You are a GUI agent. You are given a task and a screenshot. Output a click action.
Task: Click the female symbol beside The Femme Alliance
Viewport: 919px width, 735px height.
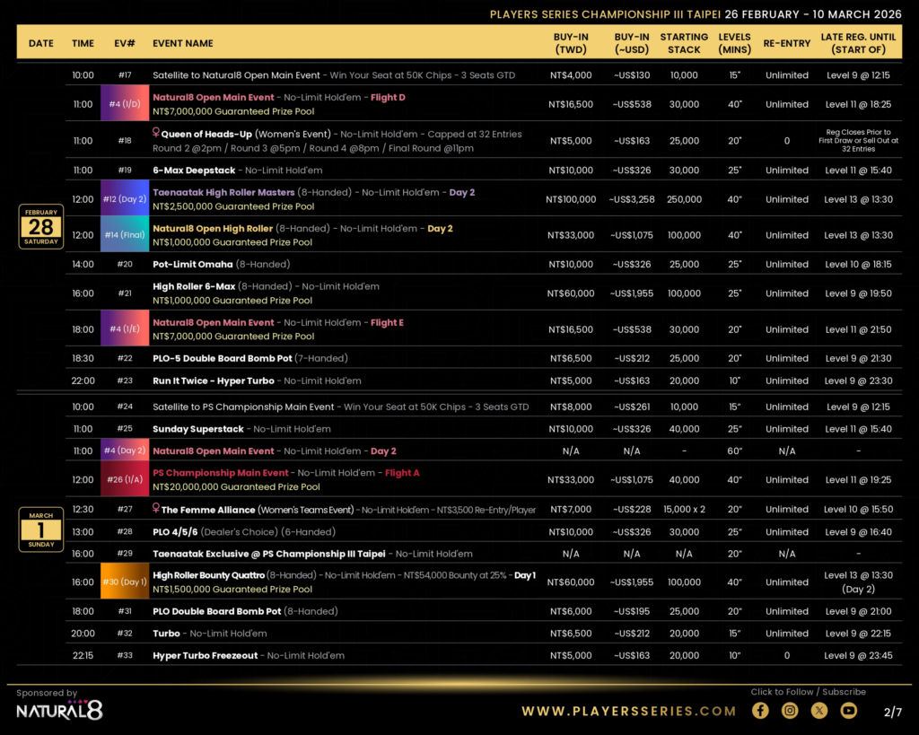(x=156, y=509)
